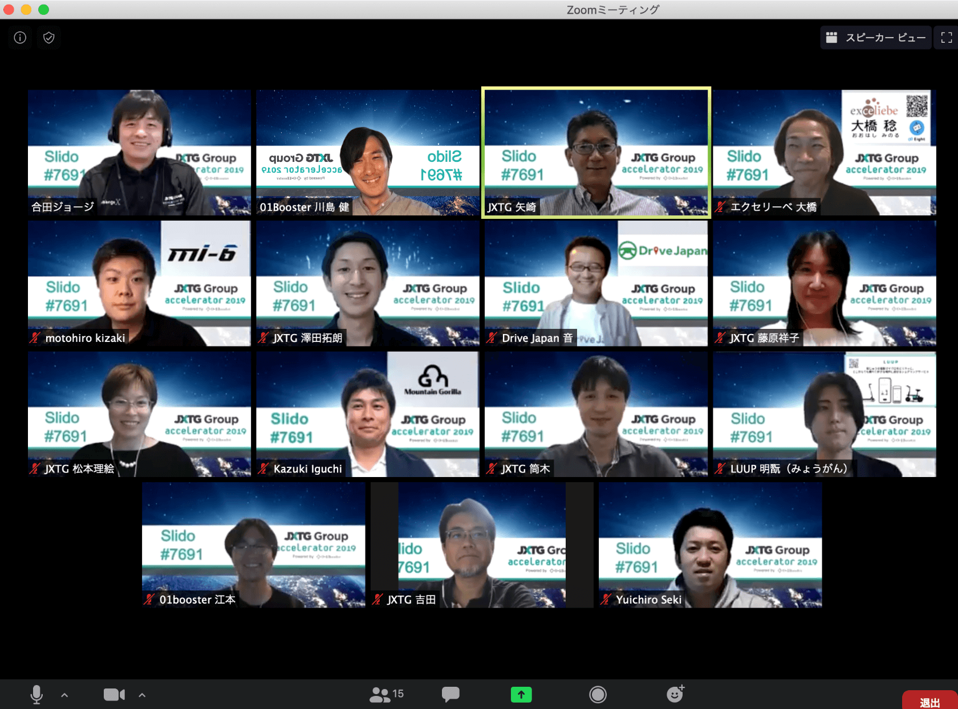This screenshot has width=958, height=709.
Task: Close the Zoom window with red button
Action: point(9,9)
